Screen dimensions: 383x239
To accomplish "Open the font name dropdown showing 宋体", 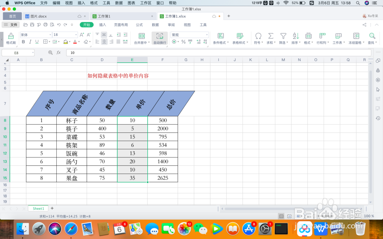I will pos(34,34).
